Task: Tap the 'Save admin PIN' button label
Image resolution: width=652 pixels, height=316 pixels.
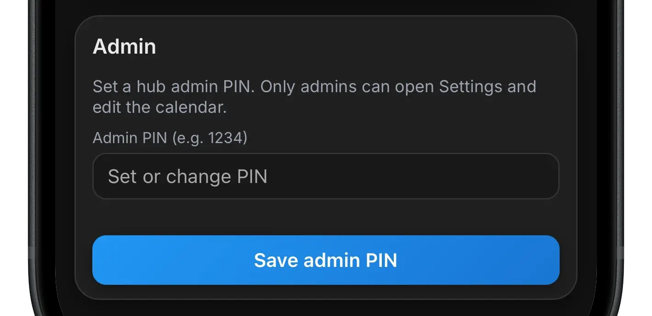Action: click(325, 260)
